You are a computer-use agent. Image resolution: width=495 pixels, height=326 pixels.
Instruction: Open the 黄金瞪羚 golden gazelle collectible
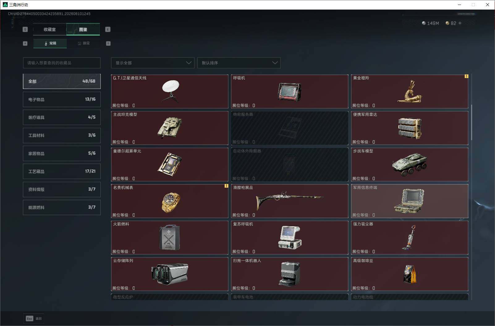click(409, 91)
